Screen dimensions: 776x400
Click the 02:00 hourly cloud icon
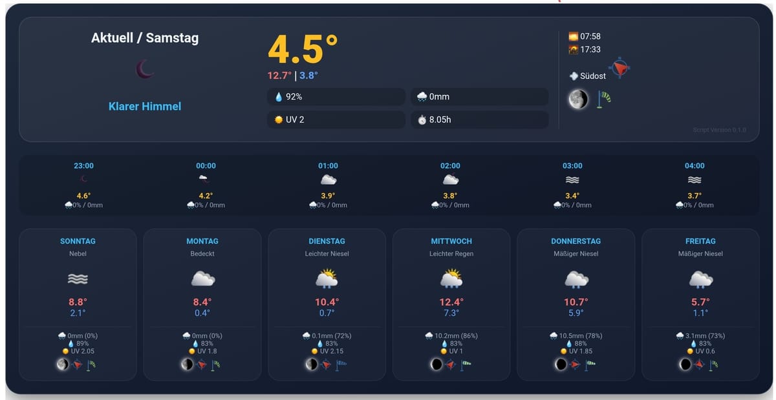(x=451, y=180)
